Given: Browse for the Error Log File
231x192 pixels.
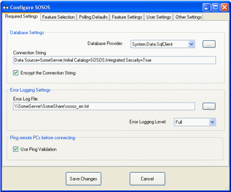Looking at the screenshot, I should (x=209, y=106).
